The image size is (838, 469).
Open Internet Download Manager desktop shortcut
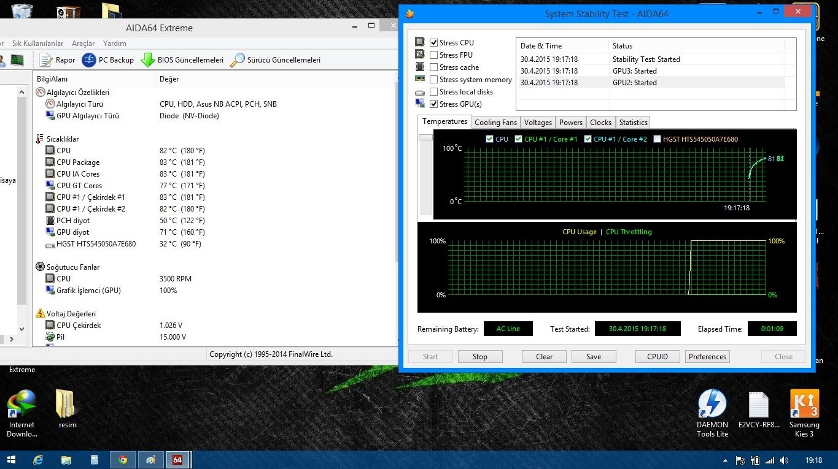(x=21, y=414)
